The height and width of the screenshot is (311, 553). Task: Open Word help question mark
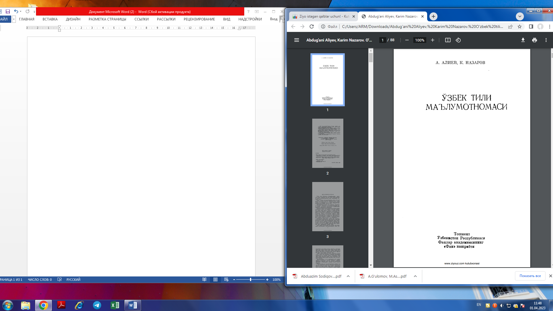(248, 12)
